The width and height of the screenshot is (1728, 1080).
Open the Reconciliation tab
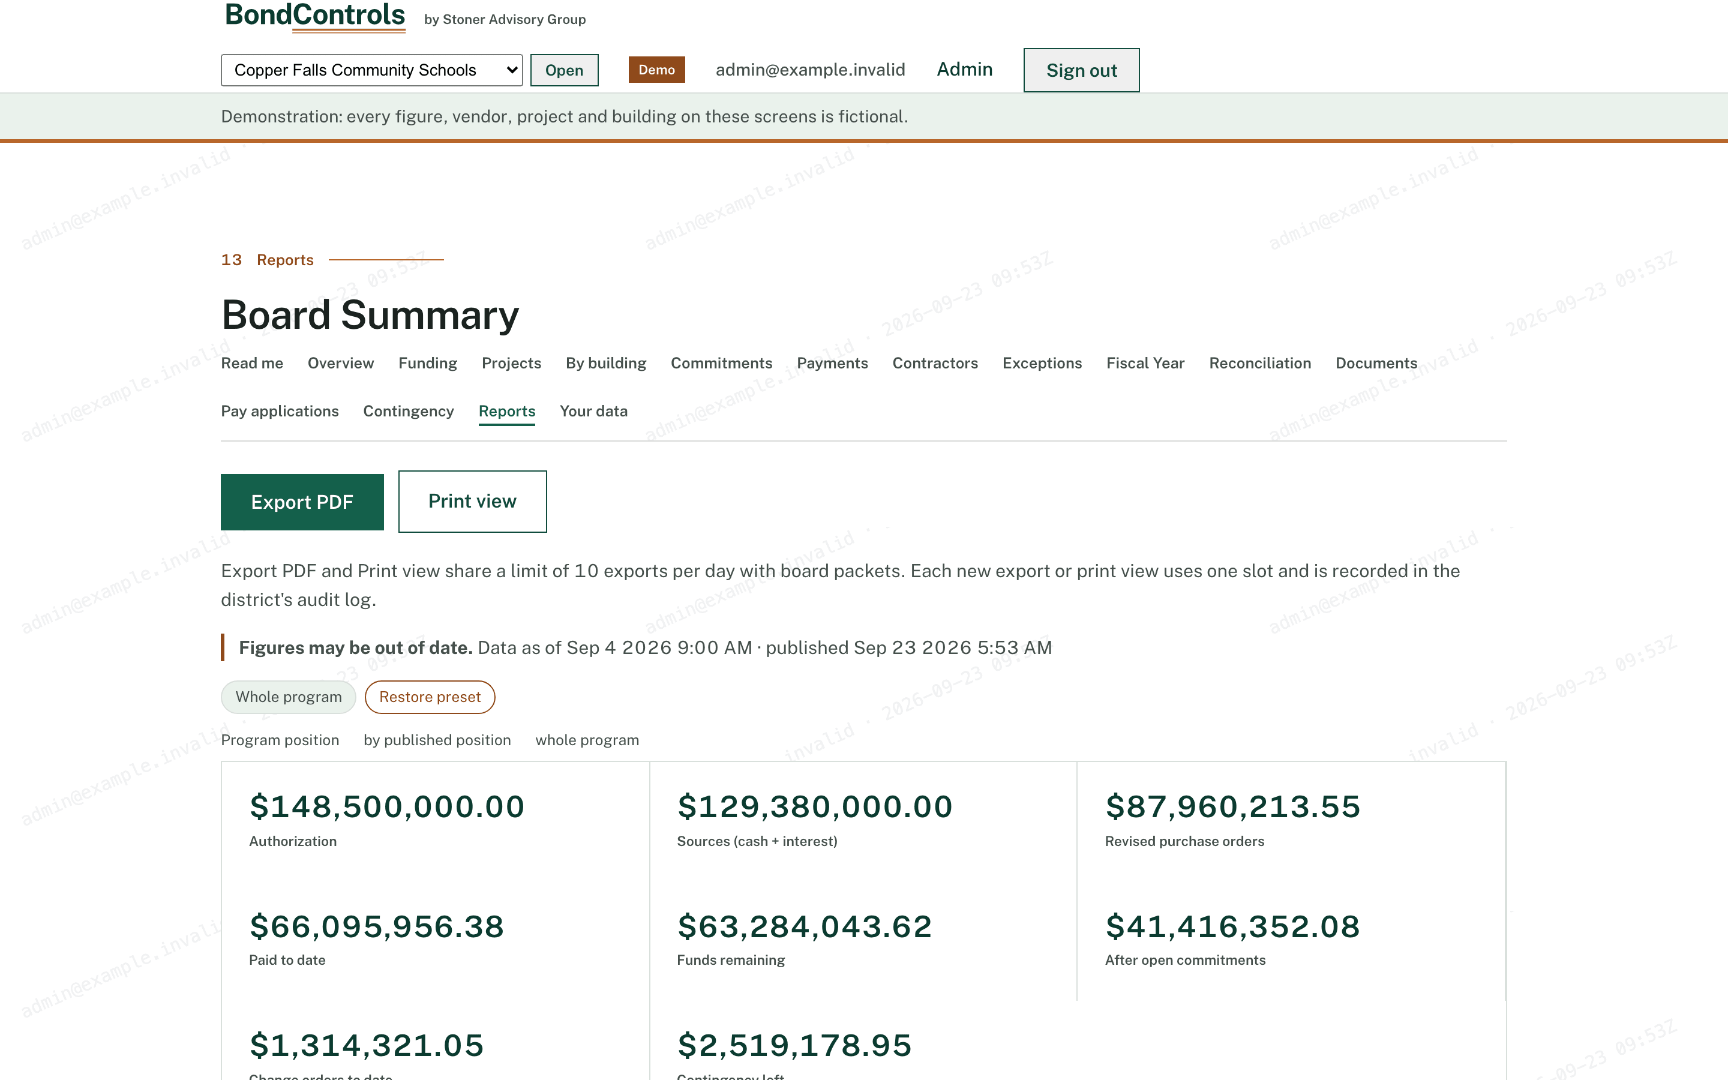(x=1260, y=363)
